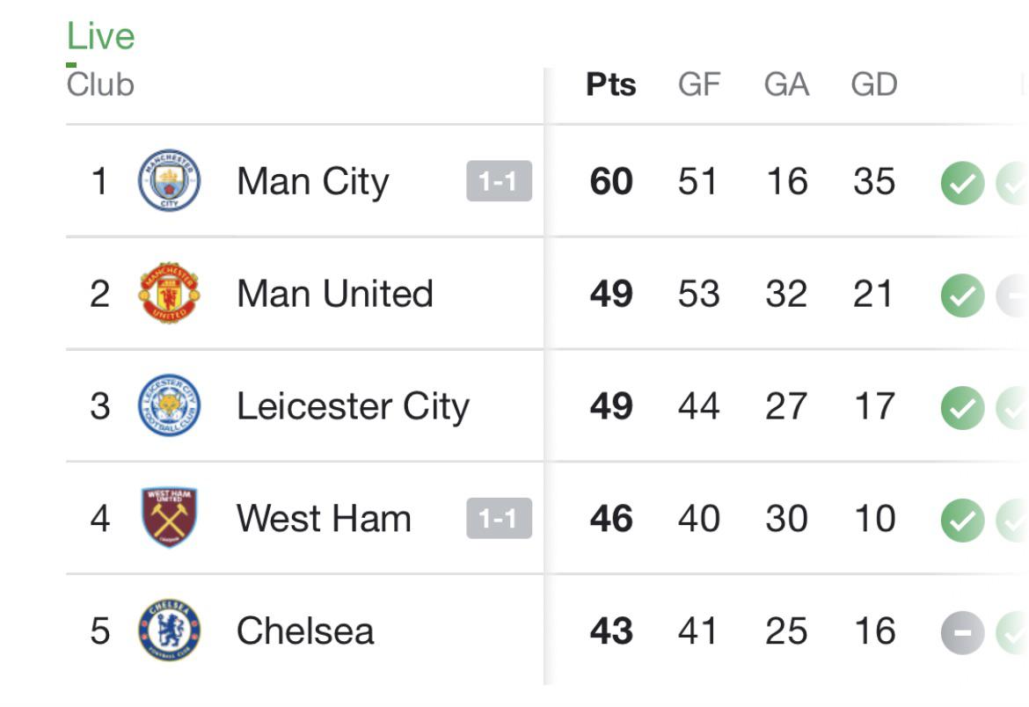Image resolution: width=1029 pixels, height=707 pixels.
Task: Click West Ham's win checkmark indicator
Action: coord(962,519)
